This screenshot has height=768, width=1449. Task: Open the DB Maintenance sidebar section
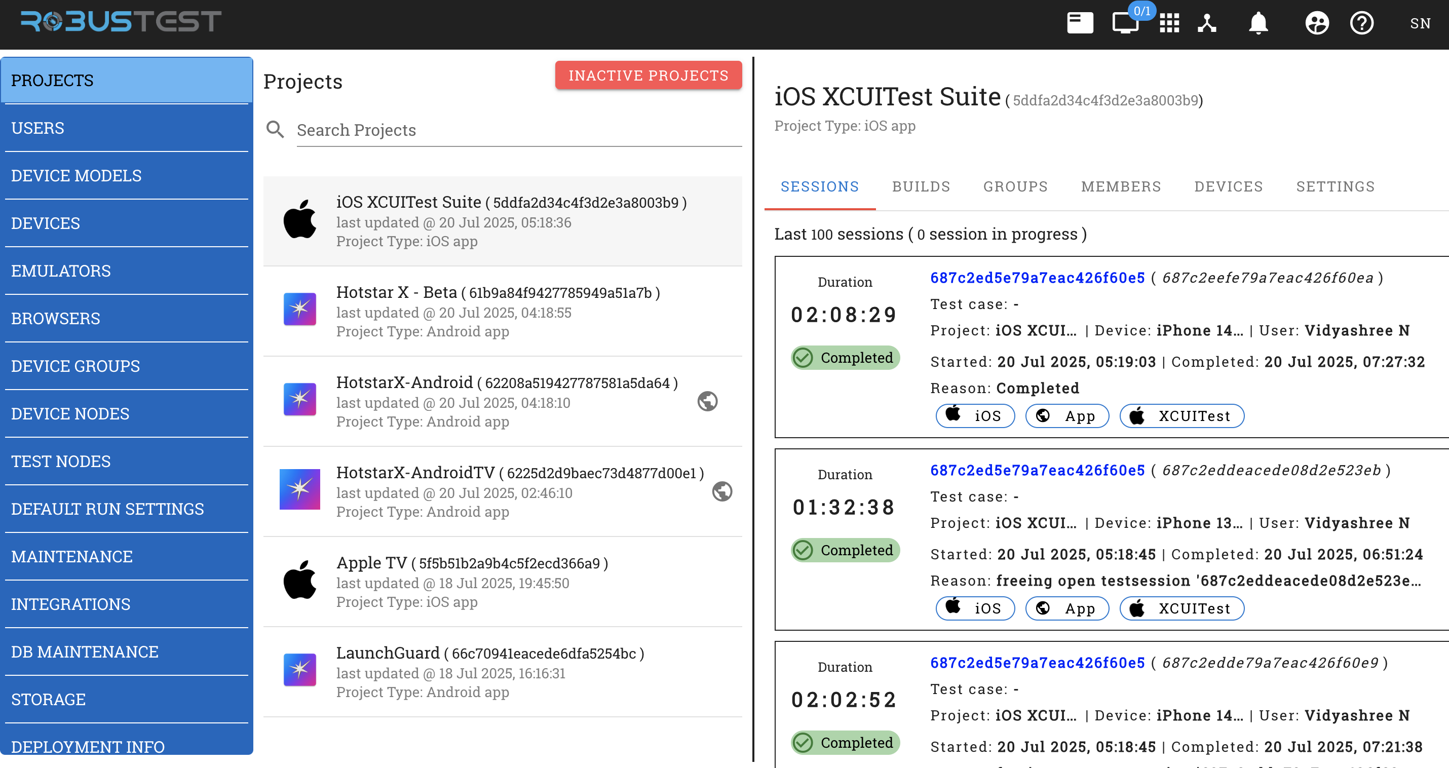coord(127,651)
